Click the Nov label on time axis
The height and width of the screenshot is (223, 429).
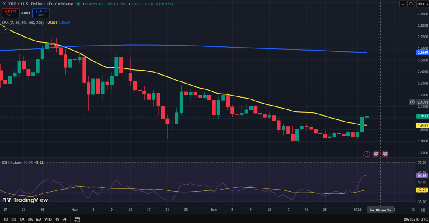coord(75,210)
